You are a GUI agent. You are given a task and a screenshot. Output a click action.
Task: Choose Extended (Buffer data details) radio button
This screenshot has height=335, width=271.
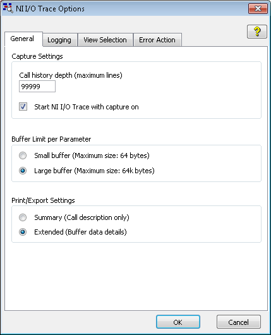pyautogui.click(x=23, y=232)
